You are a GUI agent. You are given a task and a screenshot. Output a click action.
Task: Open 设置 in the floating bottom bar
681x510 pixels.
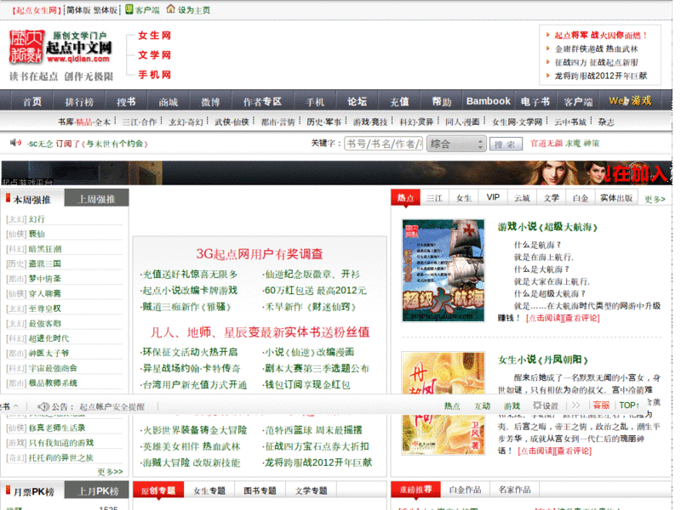click(545, 406)
